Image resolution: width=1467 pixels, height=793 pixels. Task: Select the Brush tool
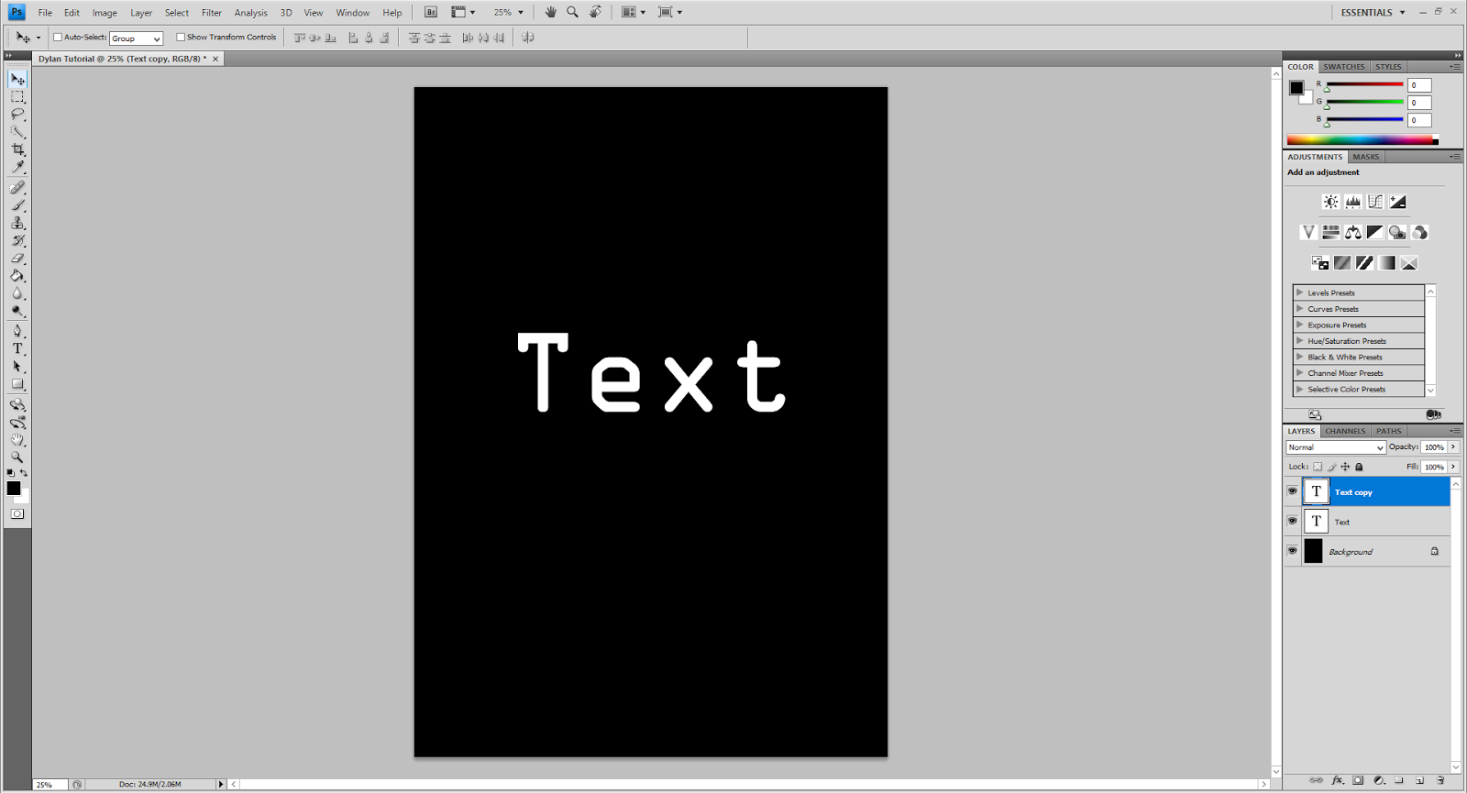(17, 205)
